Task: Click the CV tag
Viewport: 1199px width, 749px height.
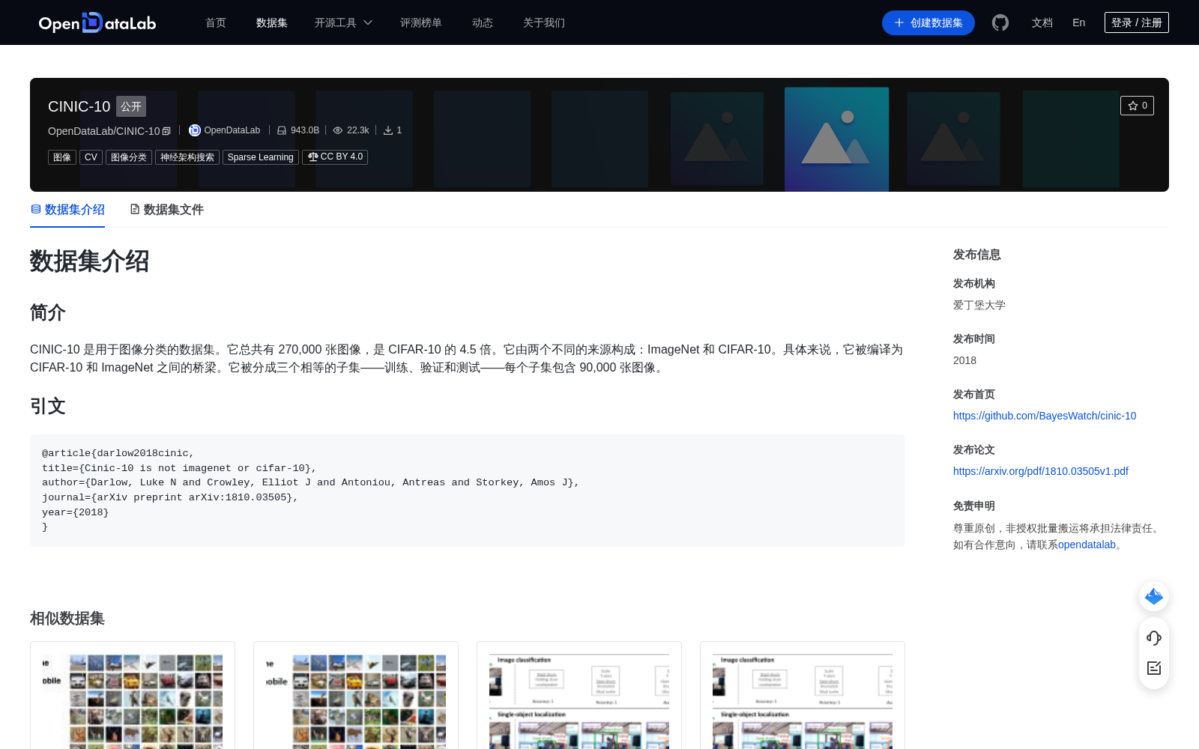Action: pos(91,157)
